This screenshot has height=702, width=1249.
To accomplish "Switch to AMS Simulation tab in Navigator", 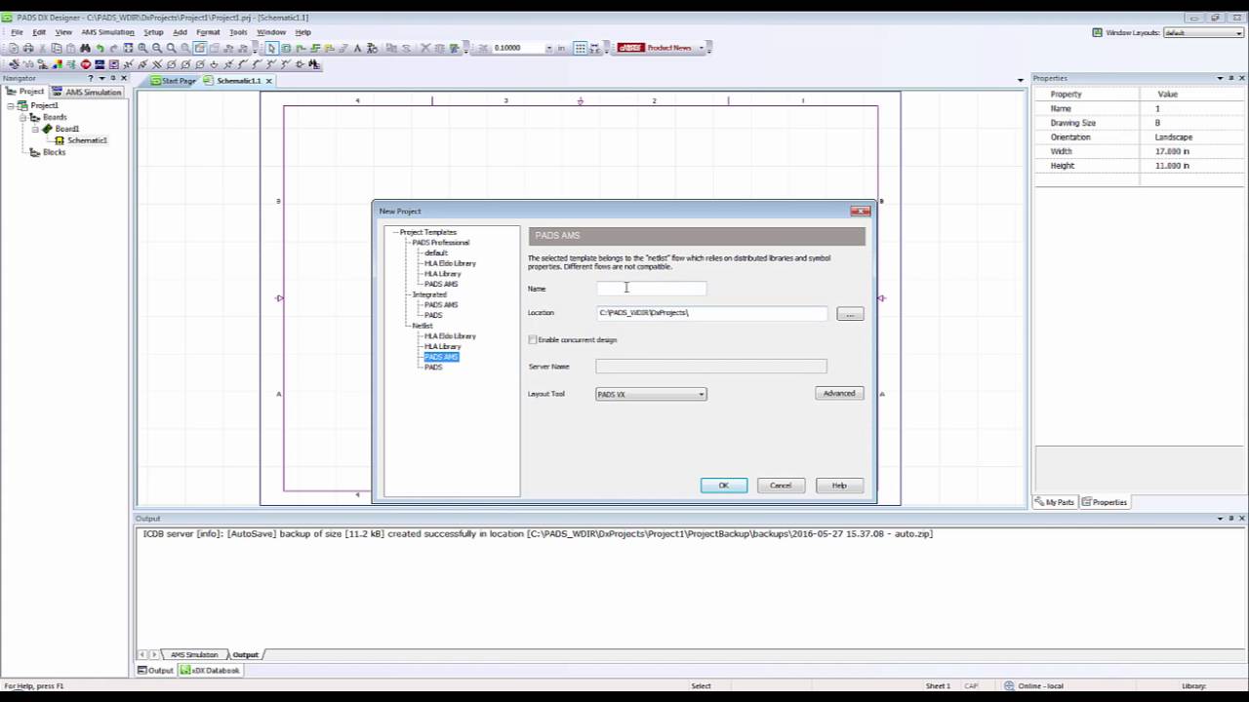I will coord(88,92).
